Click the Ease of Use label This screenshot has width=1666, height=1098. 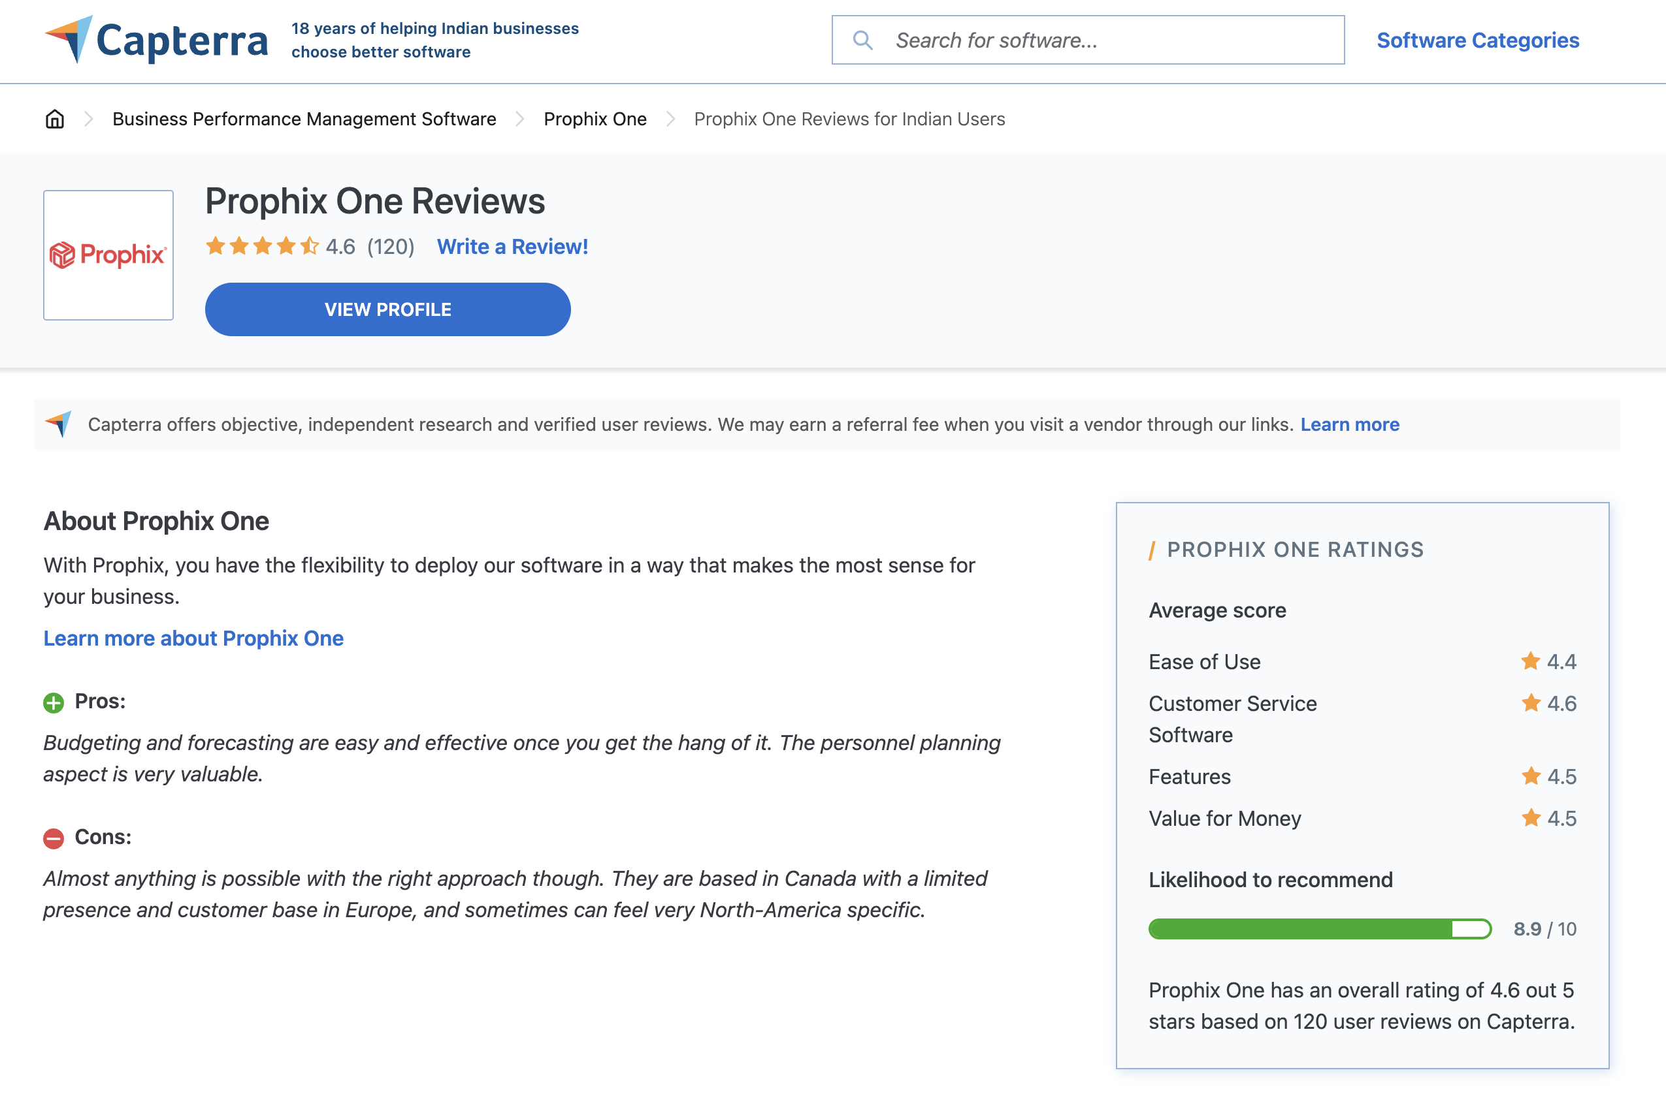point(1204,661)
